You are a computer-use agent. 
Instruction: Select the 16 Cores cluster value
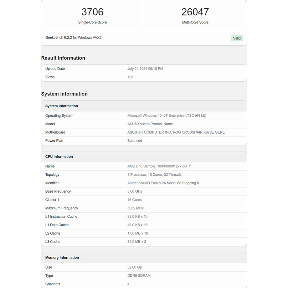(134, 200)
